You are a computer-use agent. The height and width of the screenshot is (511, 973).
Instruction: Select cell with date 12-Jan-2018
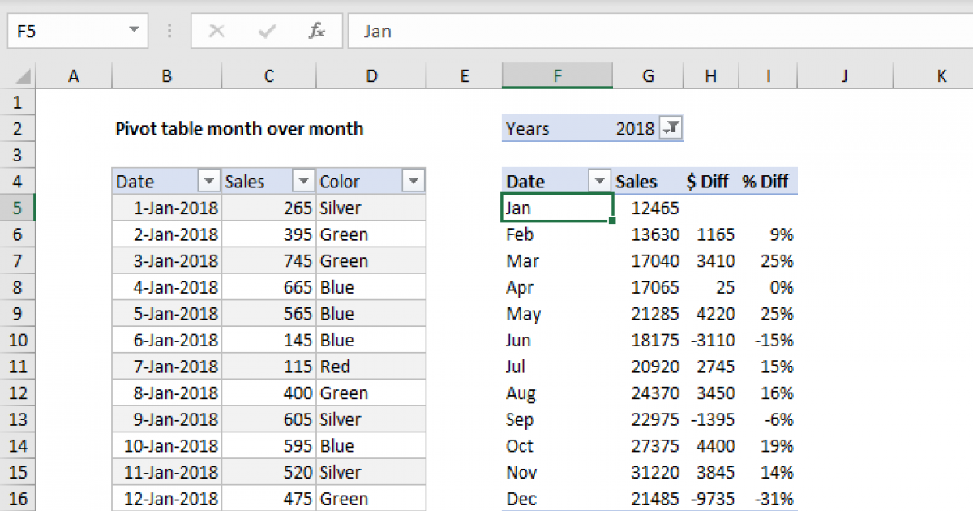coord(167,498)
